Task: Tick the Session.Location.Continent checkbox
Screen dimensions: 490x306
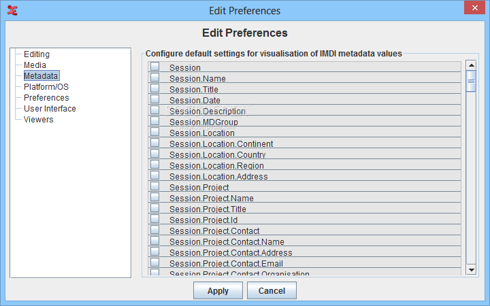Action: point(154,143)
